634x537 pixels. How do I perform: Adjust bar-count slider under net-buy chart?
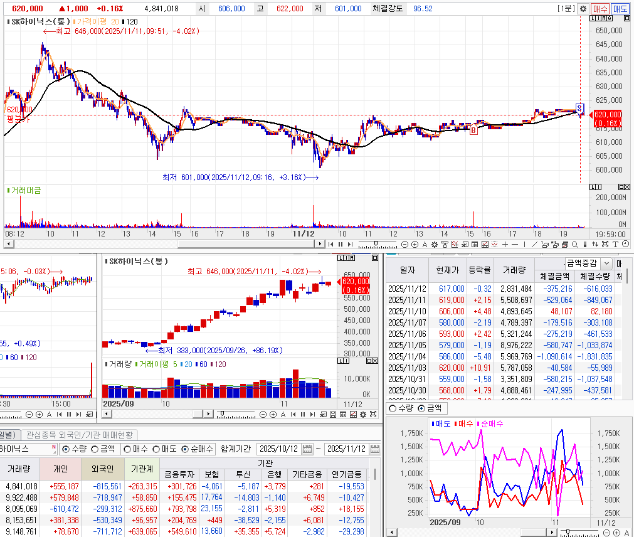tap(568, 533)
